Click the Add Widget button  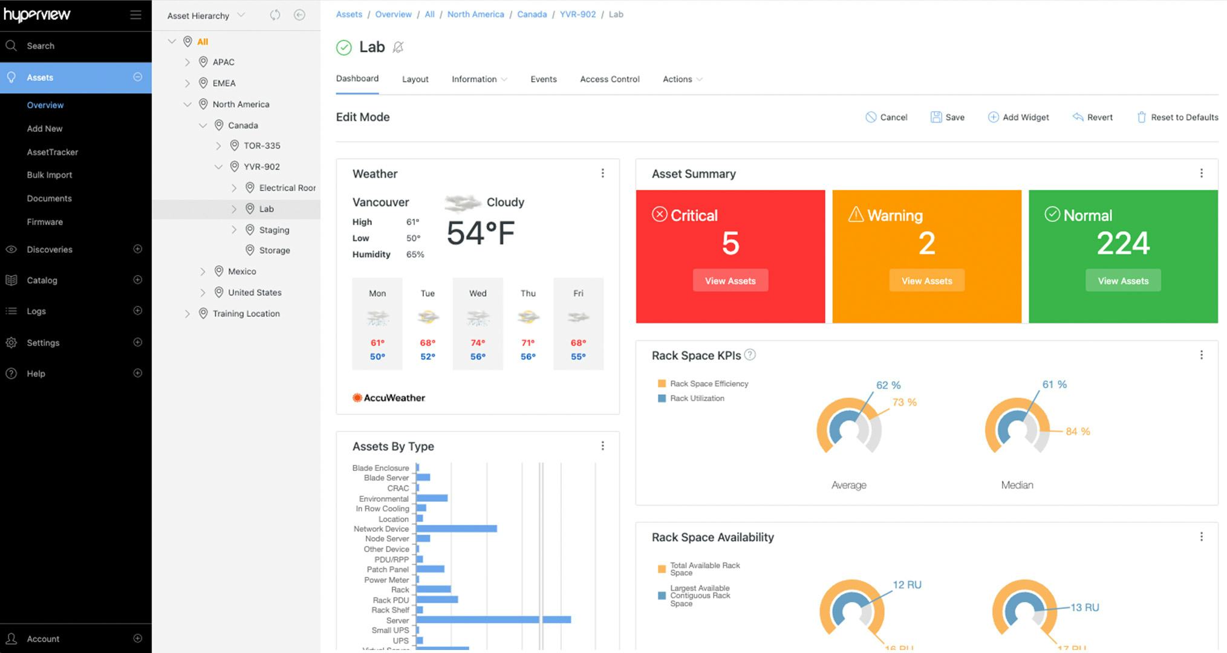click(1018, 117)
